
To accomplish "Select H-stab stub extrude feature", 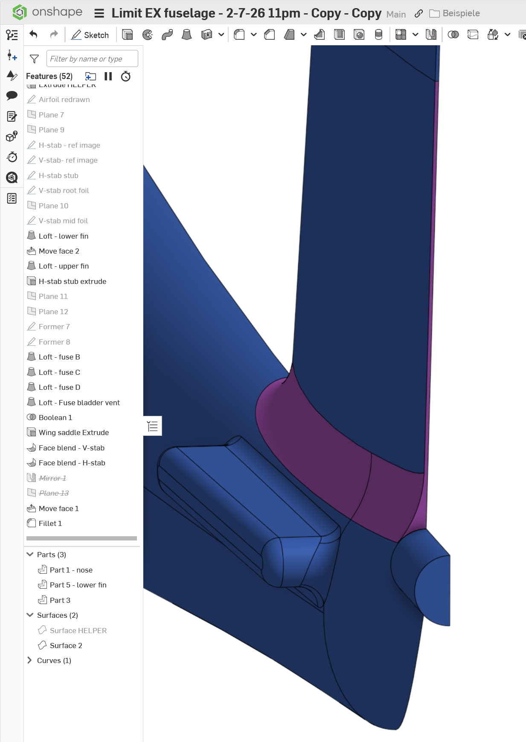I will point(73,281).
